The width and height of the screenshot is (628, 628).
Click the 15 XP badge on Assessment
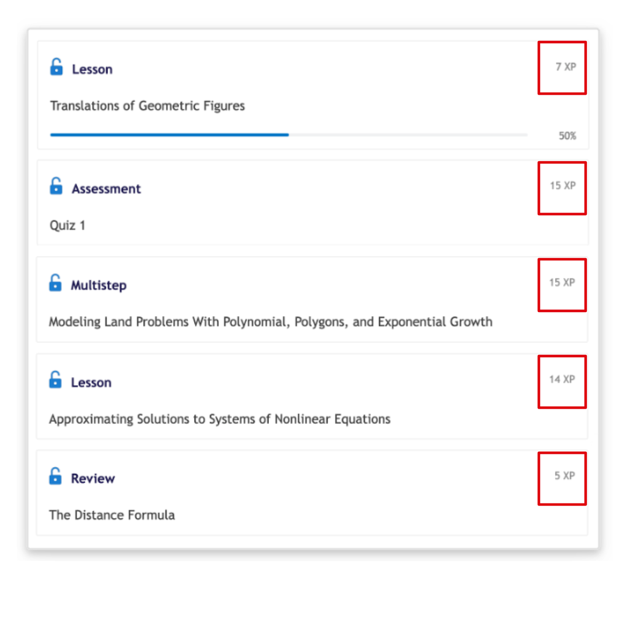pos(562,186)
